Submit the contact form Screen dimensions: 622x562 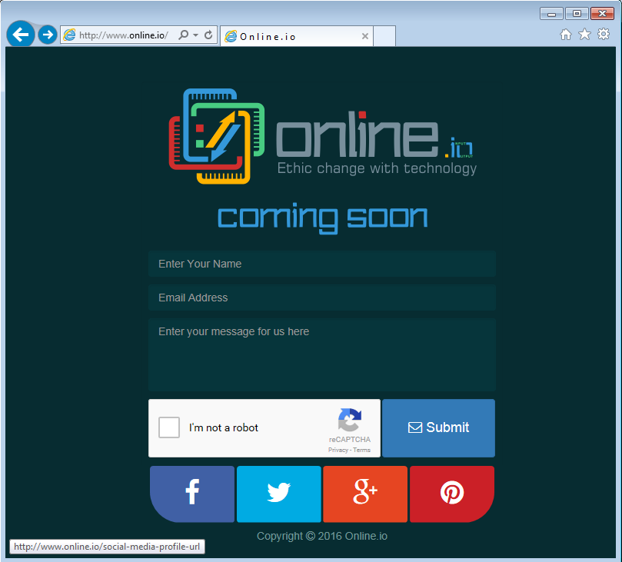pos(438,428)
